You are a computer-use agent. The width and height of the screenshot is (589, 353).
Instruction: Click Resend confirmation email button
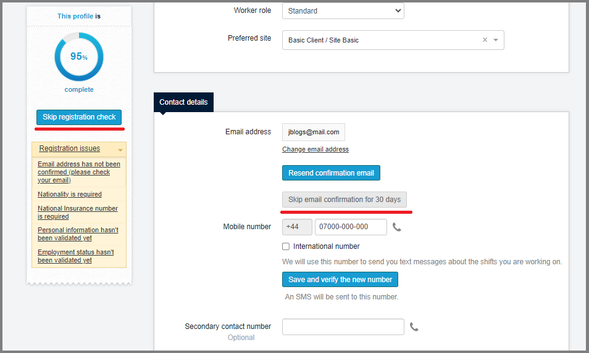tap(331, 173)
